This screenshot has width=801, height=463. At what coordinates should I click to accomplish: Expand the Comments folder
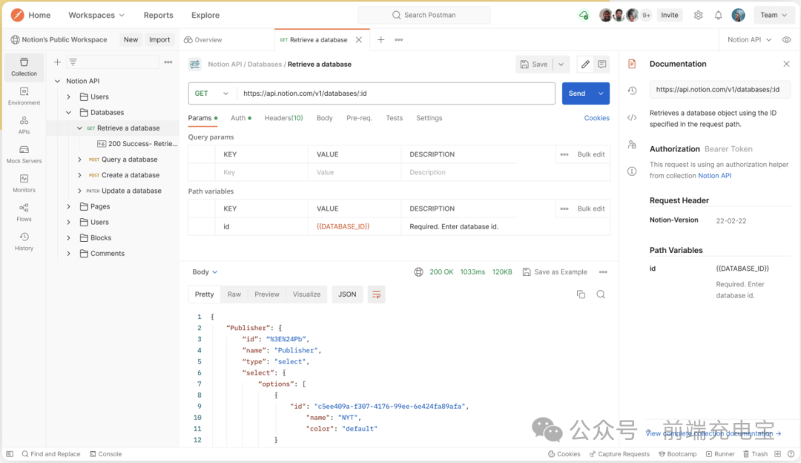tap(68, 254)
